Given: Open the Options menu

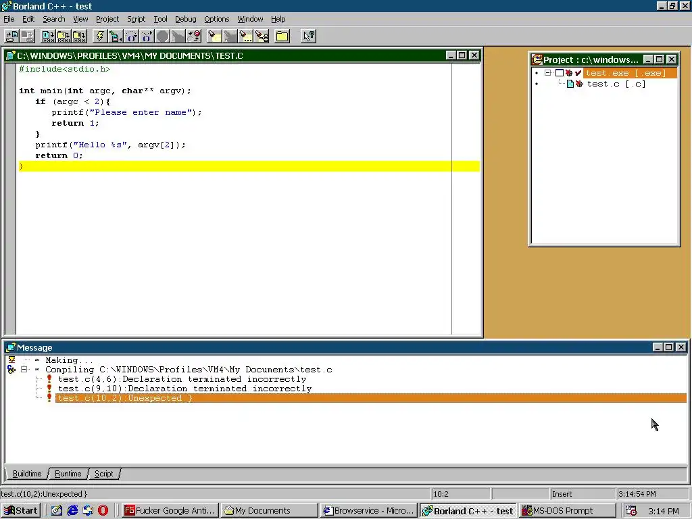Looking at the screenshot, I should pyautogui.click(x=217, y=19).
